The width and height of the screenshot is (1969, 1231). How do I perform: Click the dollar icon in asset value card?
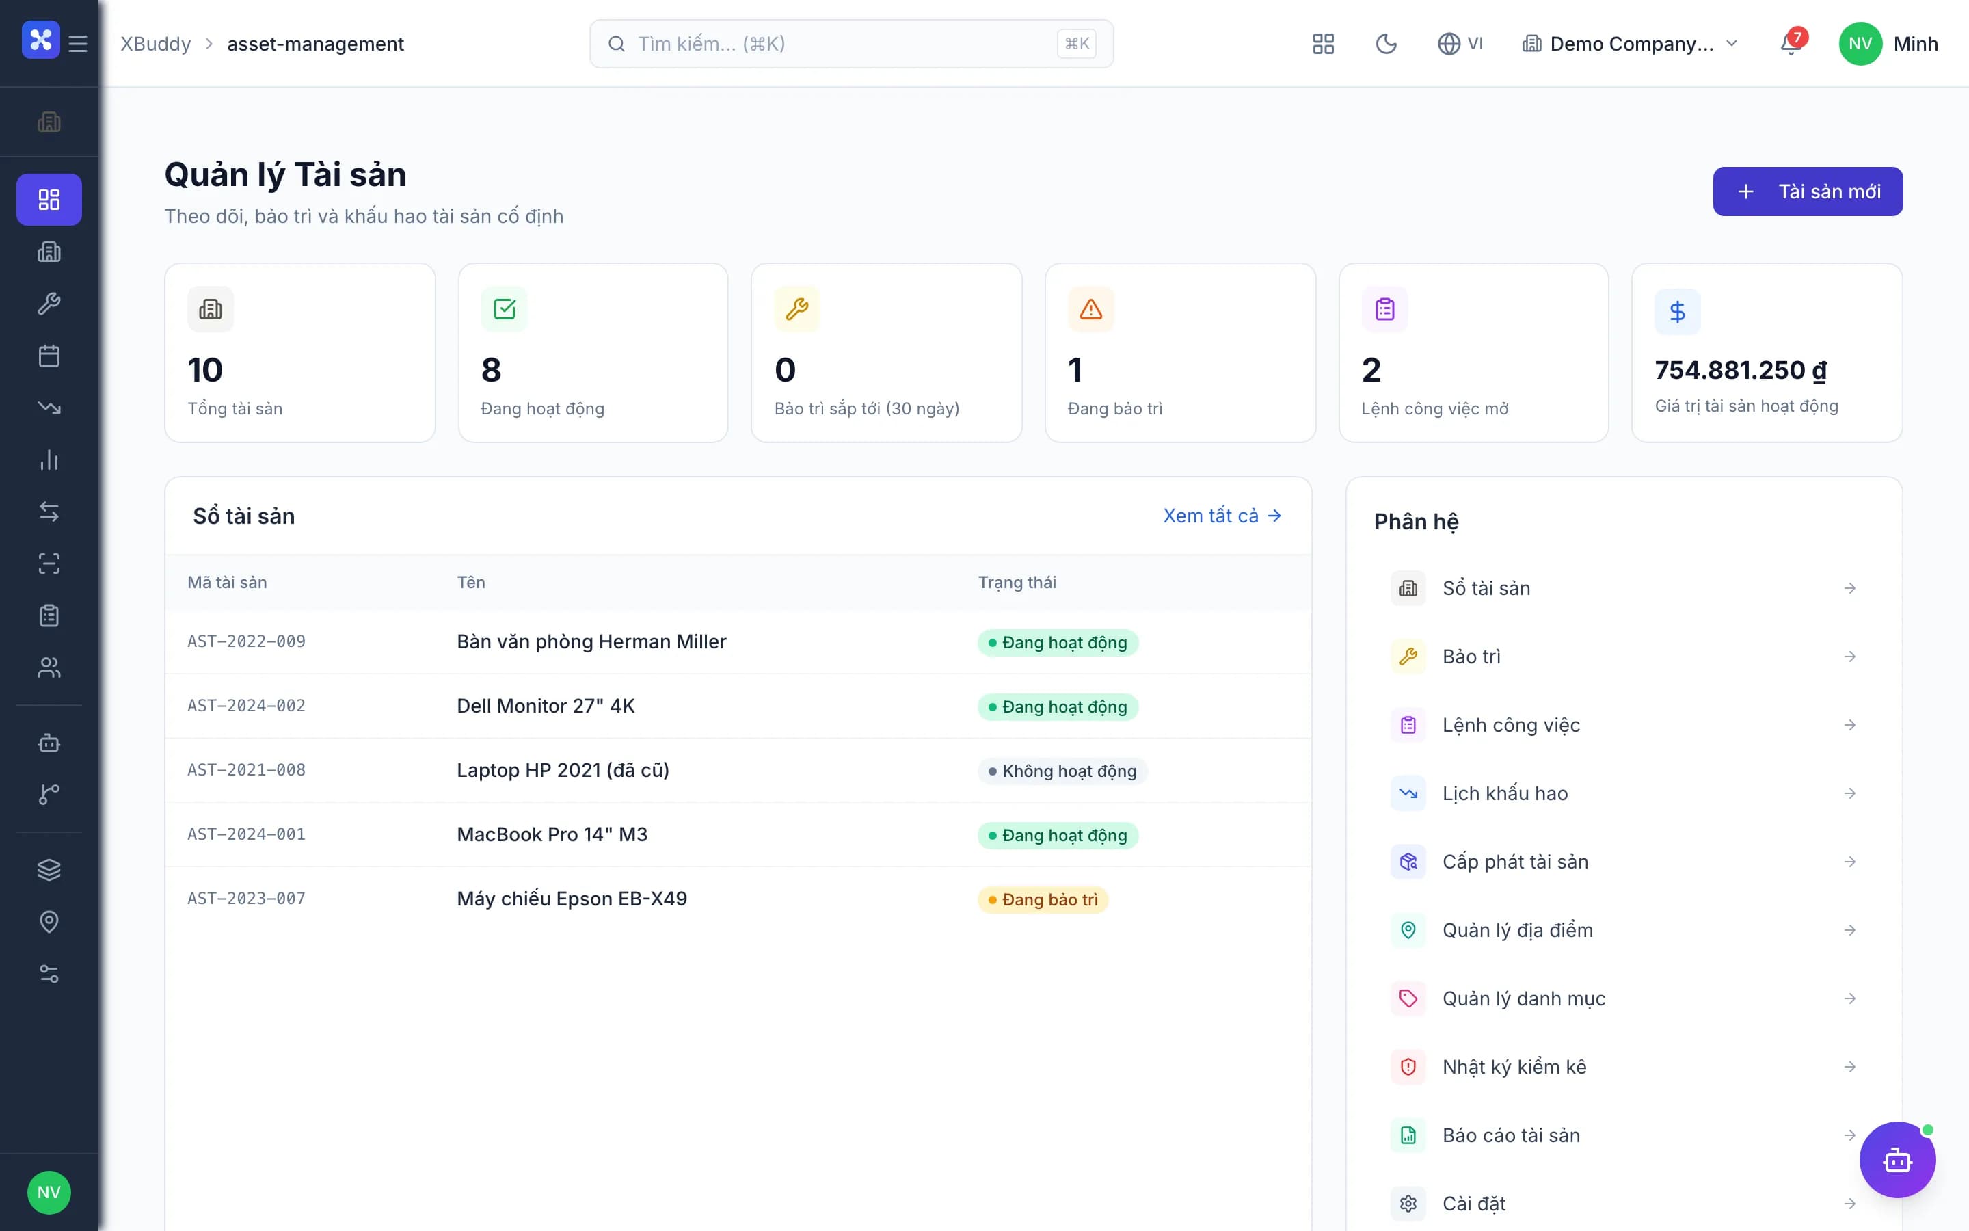[1678, 312]
